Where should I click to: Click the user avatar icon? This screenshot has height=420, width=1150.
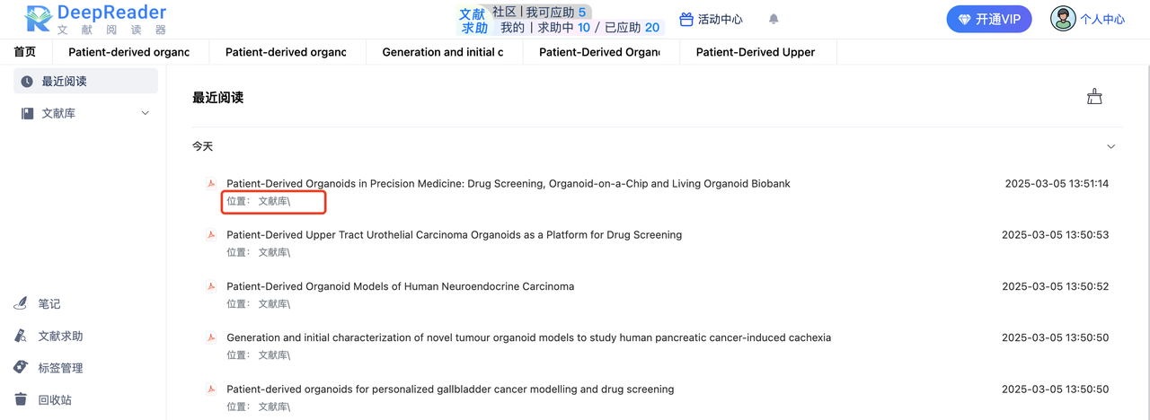coord(1063,19)
